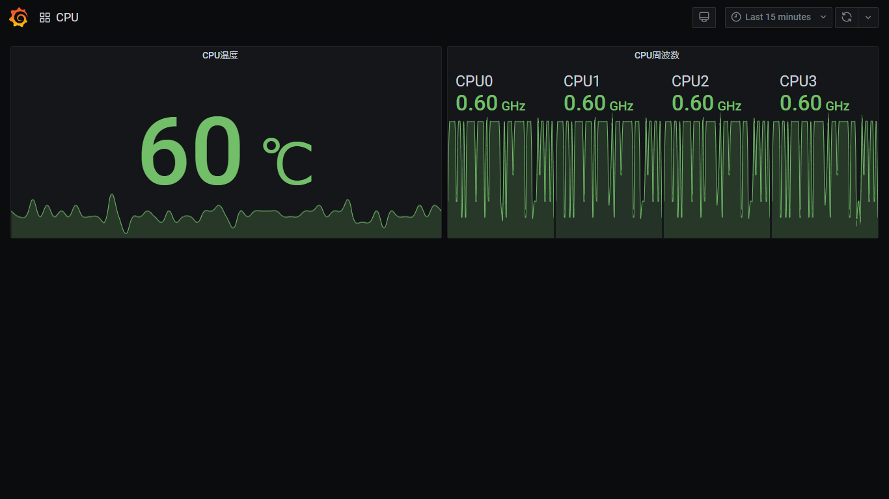Click the CPU0 stat label

[474, 81]
